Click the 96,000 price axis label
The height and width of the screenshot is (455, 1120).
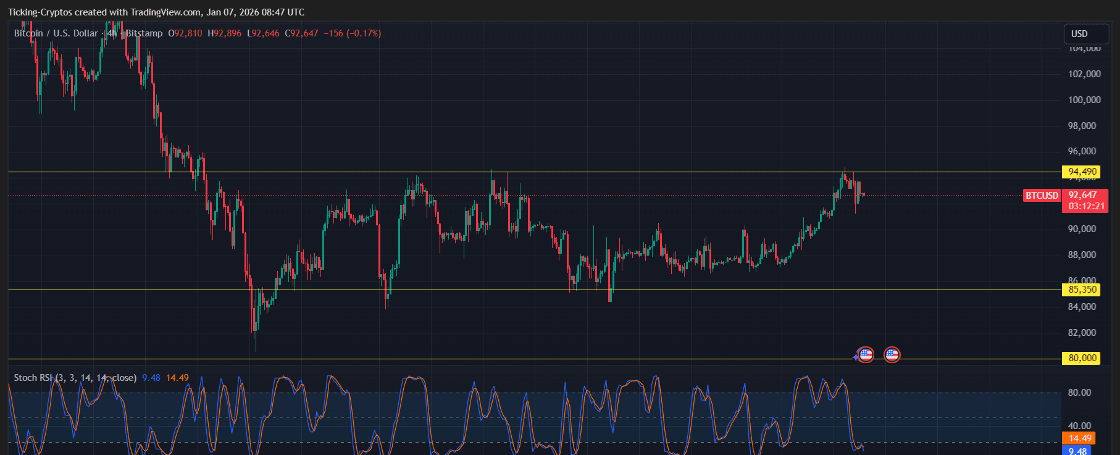pyautogui.click(x=1082, y=151)
